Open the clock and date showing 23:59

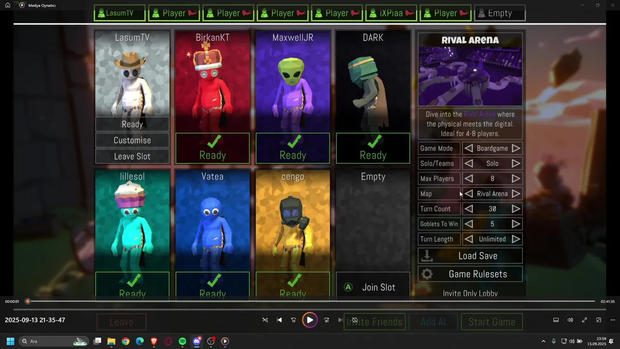[x=596, y=341]
